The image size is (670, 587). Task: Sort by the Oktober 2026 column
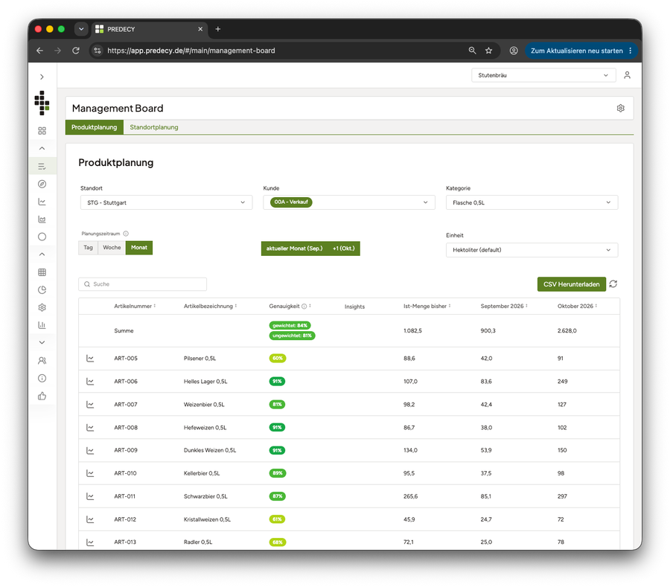(x=577, y=306)
